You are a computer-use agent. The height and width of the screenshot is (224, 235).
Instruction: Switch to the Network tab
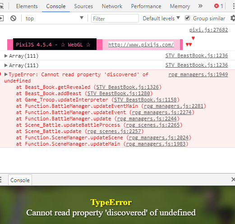tap(112, 6)
